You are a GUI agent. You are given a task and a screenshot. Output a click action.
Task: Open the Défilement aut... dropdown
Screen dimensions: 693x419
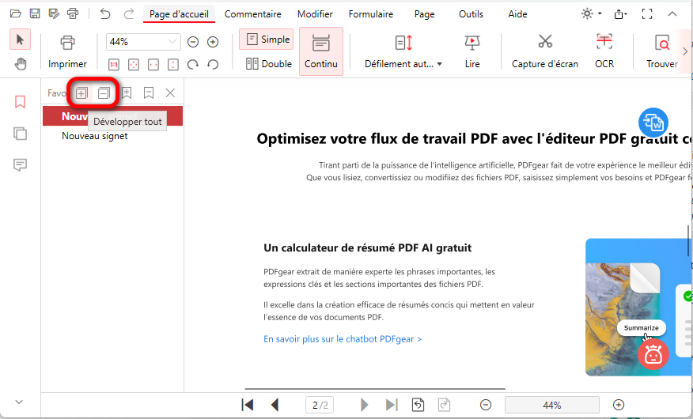(403, 51)
